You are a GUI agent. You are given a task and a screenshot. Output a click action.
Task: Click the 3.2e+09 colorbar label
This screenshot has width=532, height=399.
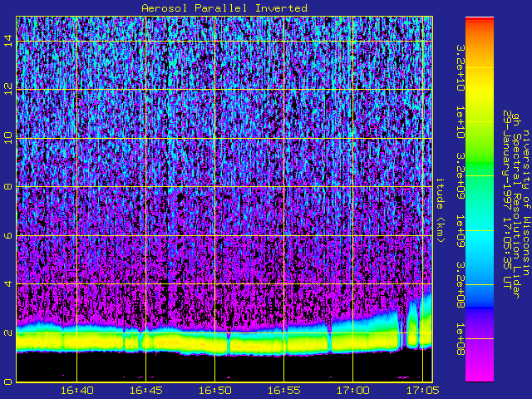[461, 176]
